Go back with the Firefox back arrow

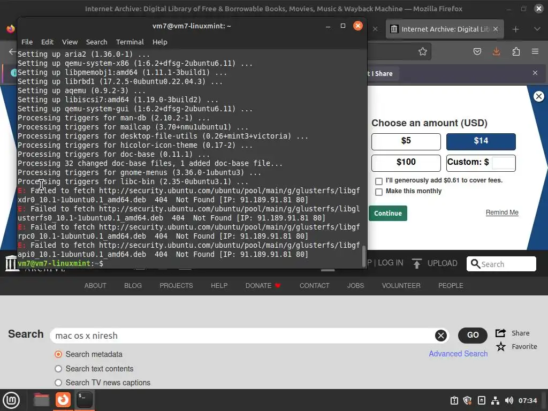tap(12, 52)
